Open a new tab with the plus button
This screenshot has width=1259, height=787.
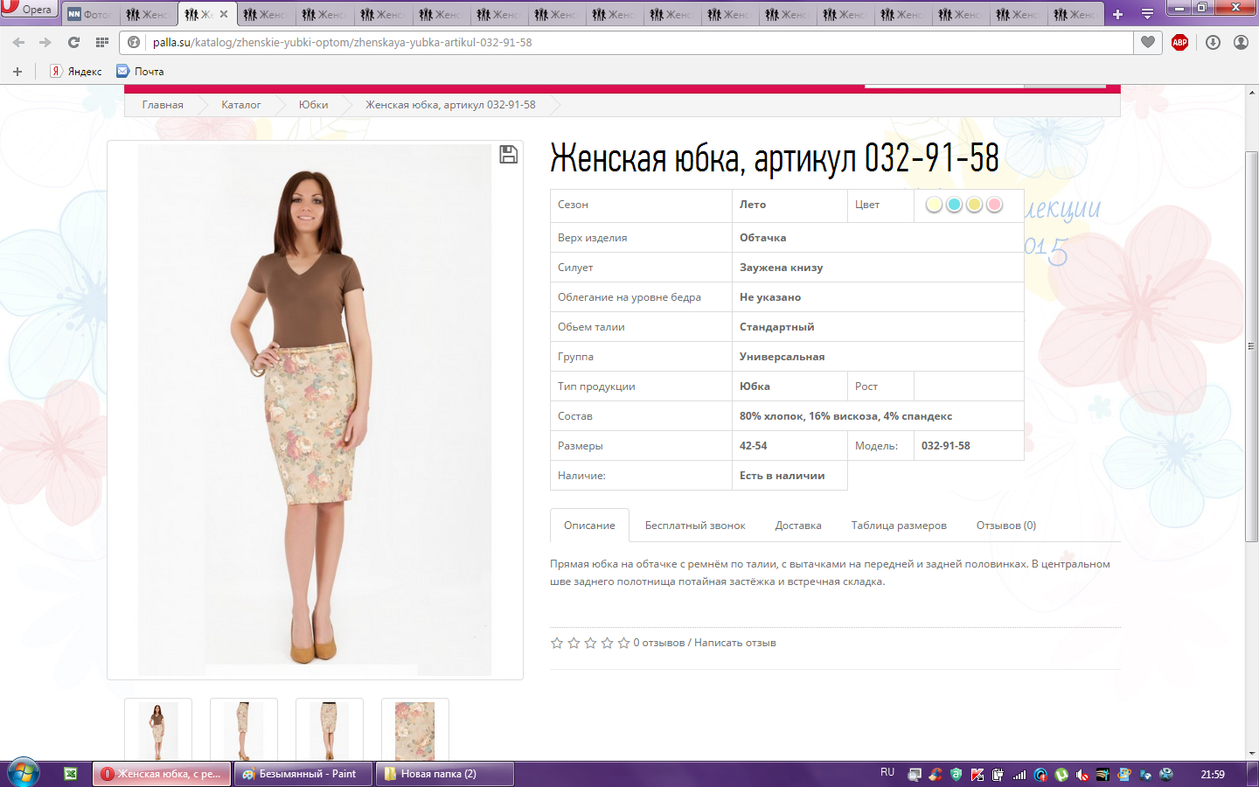[1117, 14]
